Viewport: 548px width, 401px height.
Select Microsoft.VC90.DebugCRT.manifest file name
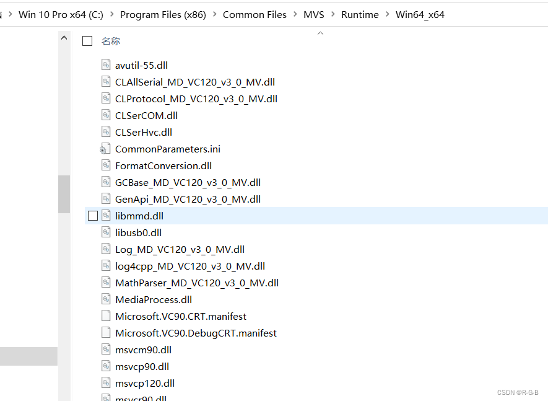(196, 333)
